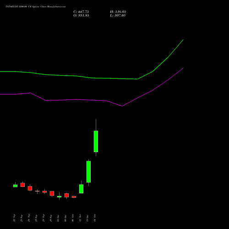
Task: Click the red candle for 23 Sep
Action: point(22,185)
